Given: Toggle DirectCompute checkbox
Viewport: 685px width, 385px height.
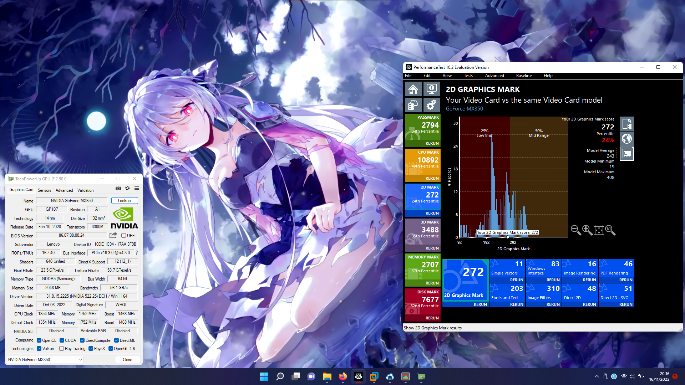Looking at the screenshot, I should click(x=82, y=340).
